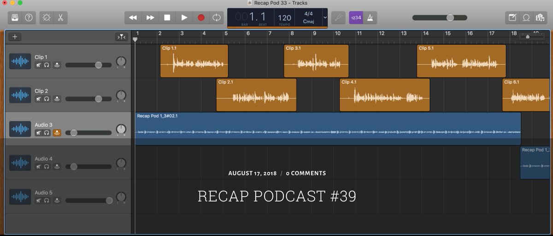This screenshot has width=553, height=236.
Task: Select the Clip 4.1 audio region
Action: click(384, 95)
